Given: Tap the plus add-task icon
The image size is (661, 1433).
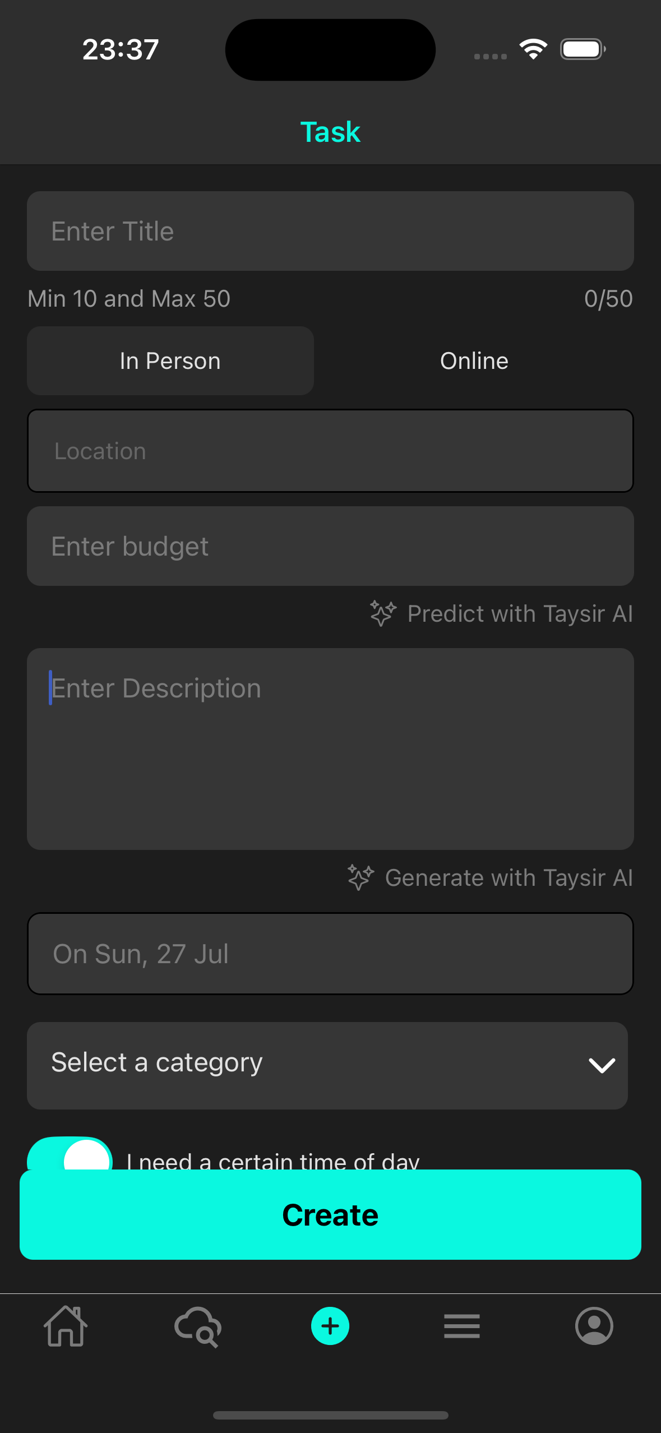Looking at the screenshot, I should point(330,1326).
